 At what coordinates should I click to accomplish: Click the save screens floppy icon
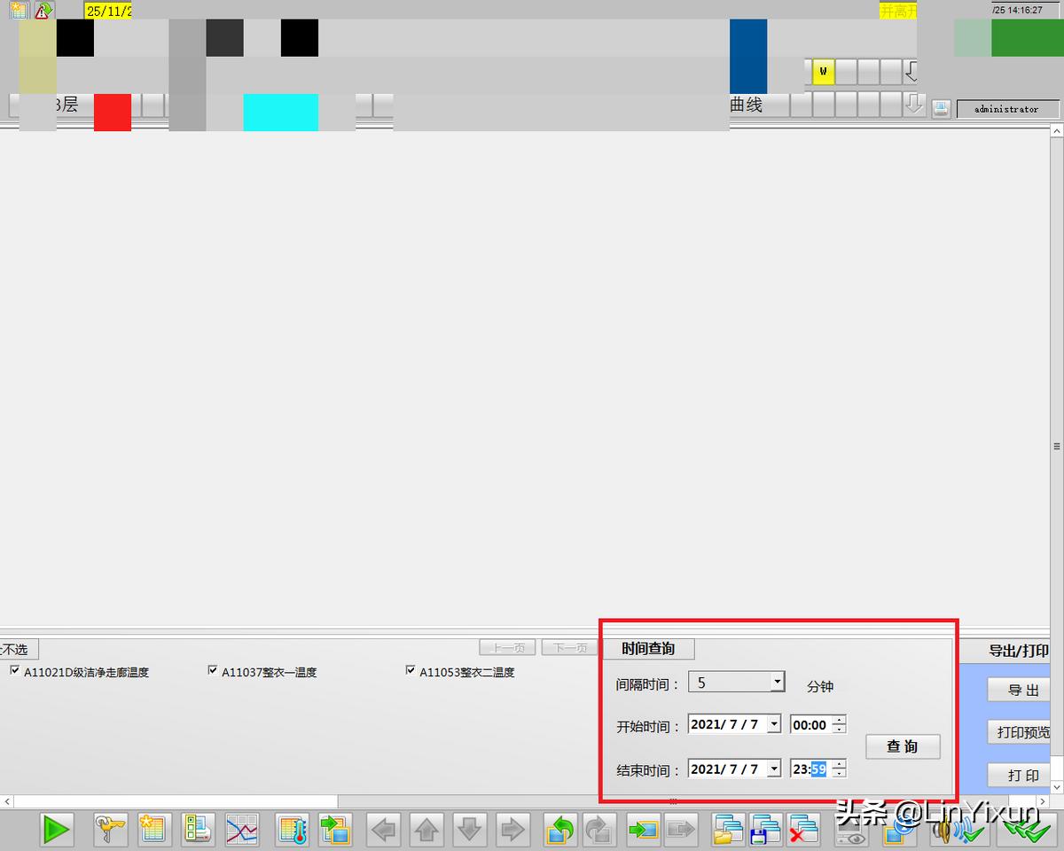coord(766,830)
